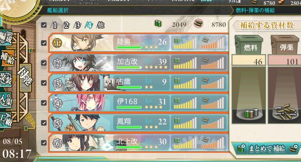Uncheck the select-all fleet checkbox
301x162 pixels.
point(44,25)
